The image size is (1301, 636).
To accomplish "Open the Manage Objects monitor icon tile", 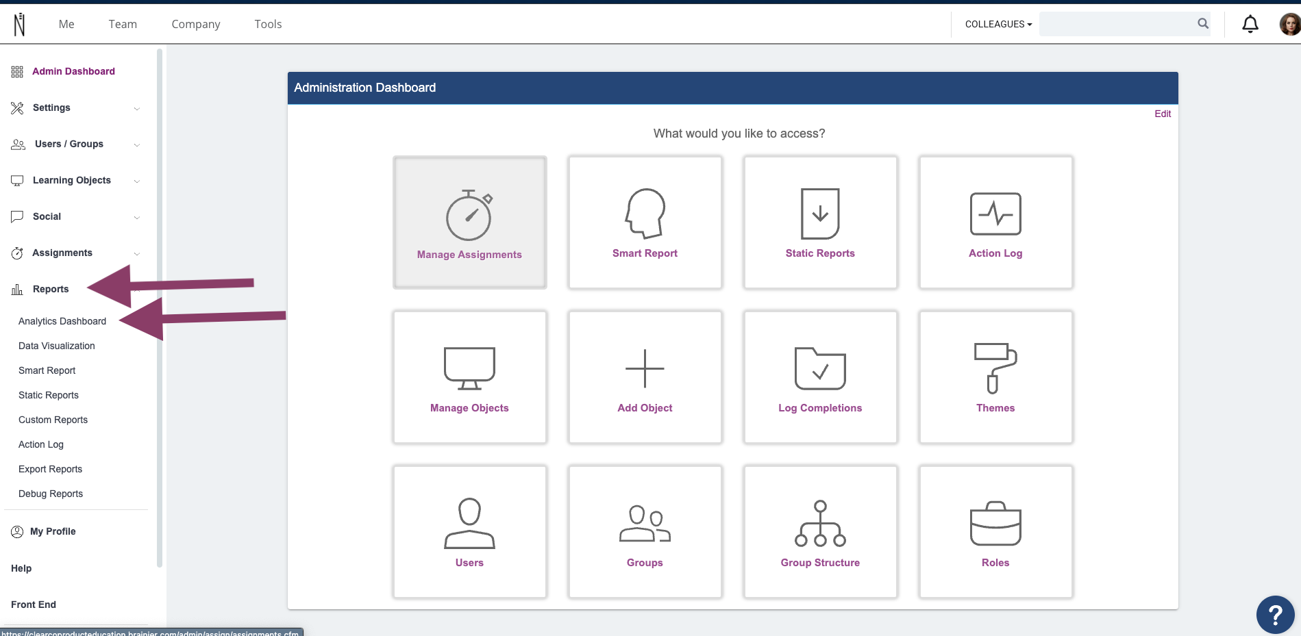I will point(469,377).
